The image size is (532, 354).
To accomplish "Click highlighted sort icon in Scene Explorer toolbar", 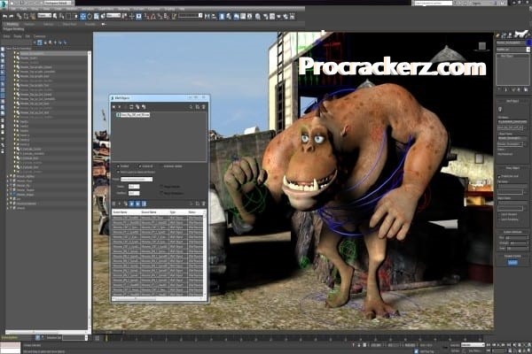I will pyautogui.click(x=40, y=42).
